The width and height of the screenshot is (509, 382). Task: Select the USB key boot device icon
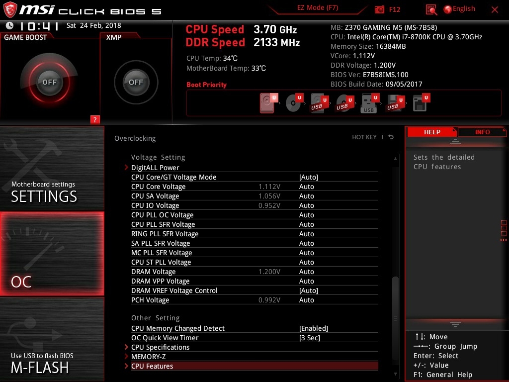point(369,103)
